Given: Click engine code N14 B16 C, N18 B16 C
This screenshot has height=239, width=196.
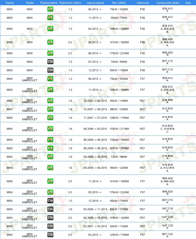Looking at the screenshot, I should [167, 129].
